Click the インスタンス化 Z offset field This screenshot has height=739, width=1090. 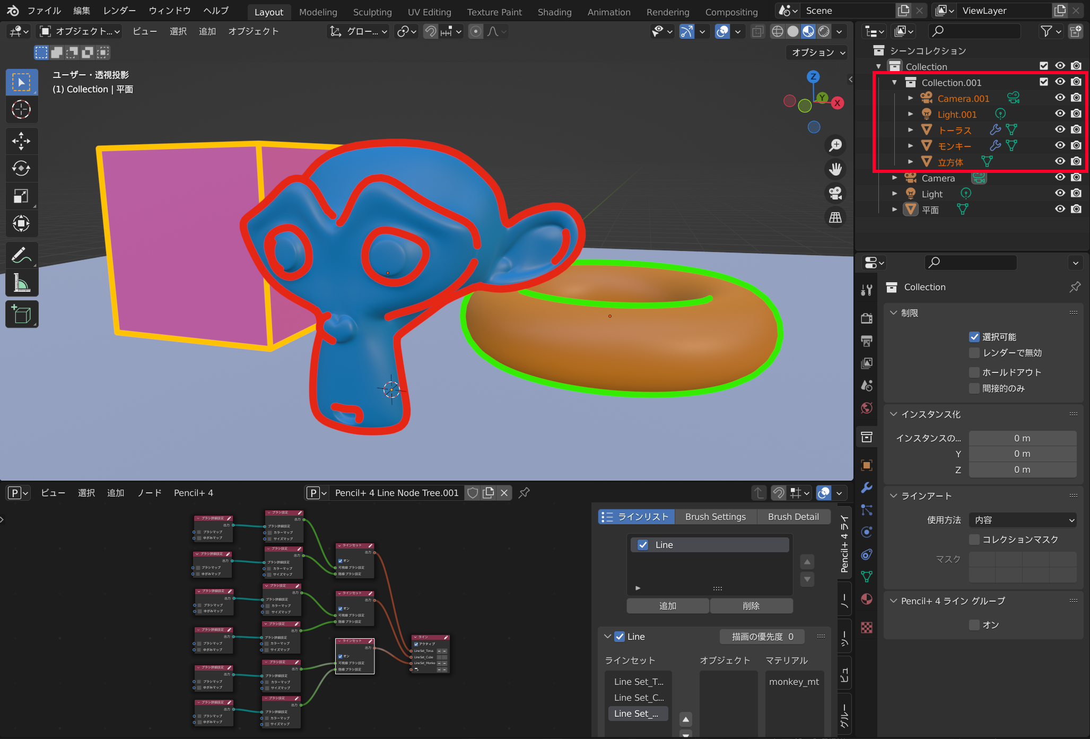point(1022,470)
